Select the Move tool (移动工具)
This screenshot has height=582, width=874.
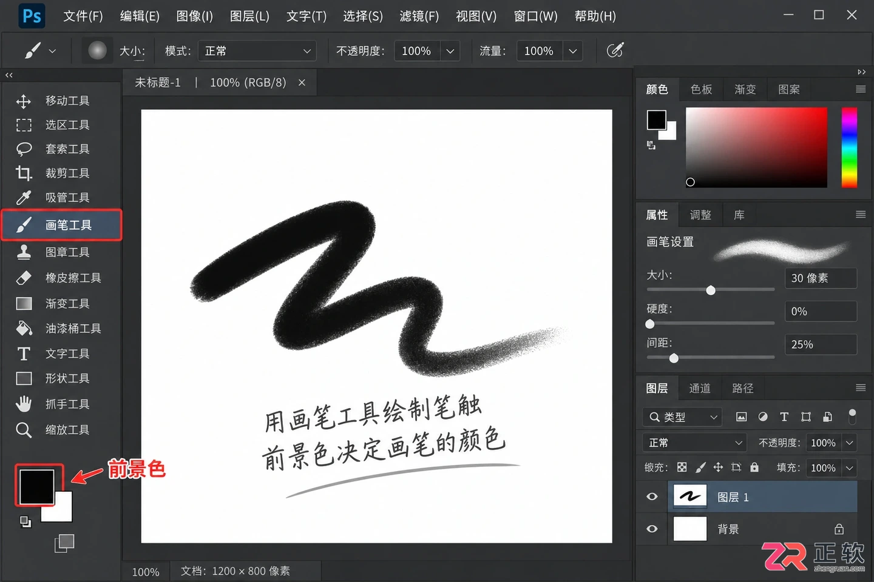click(61, 101)
